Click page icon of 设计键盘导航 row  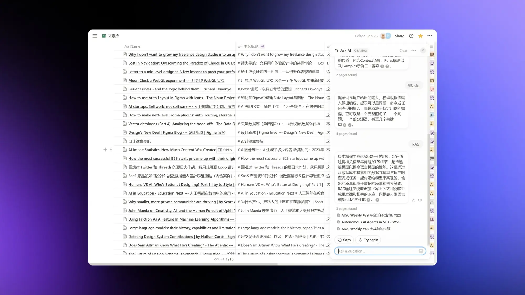pyautogui.click(x=125, y=141)
